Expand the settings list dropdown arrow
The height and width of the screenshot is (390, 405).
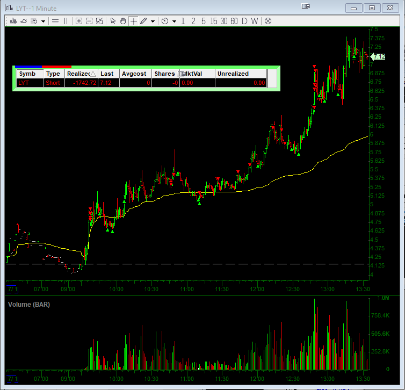43,21
